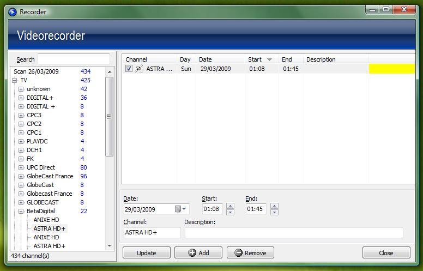Click the yellow status cell in recording row

coord(392,69)
